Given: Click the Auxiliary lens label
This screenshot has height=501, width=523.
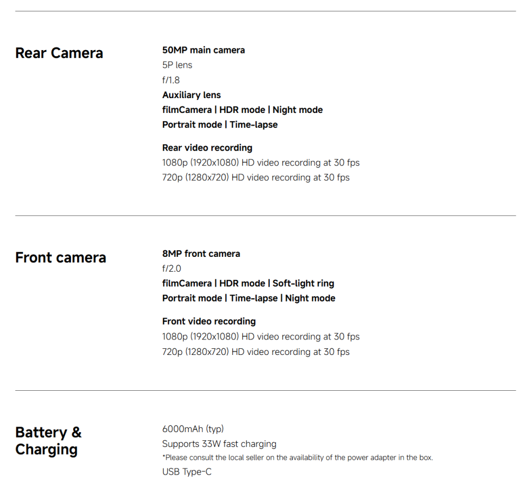Looking at the screenshot, I should [x=191, y=95].
